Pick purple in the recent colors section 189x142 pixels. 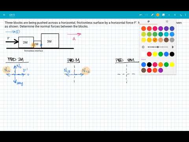(x=161, y=70)
